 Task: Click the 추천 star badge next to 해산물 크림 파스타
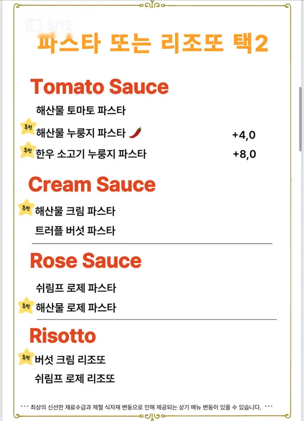pyautogui.click(x=26, y=207)
